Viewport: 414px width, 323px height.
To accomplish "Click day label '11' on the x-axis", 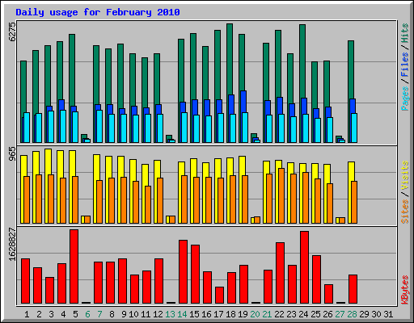I will coord(146,314).
